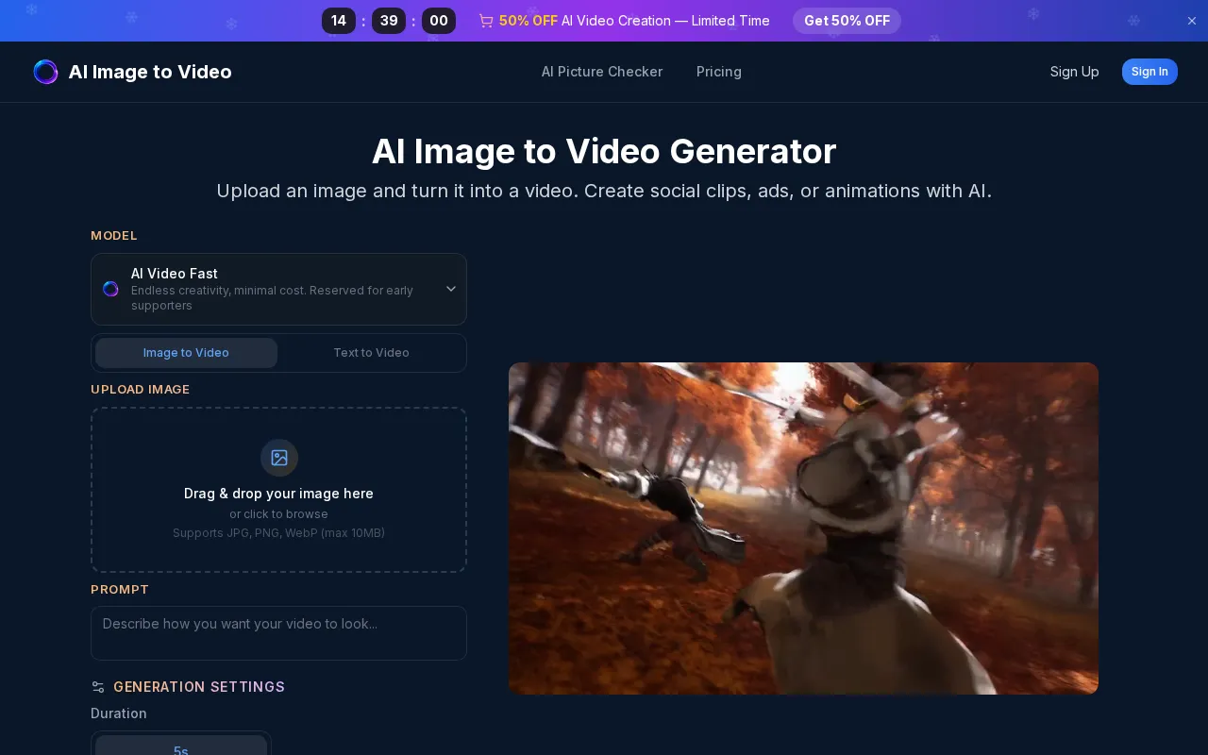The width and height of the screenshot is (1208, 755).
Task: Click the minutes countdown box showing 39
Action: click(x=389, y=21)
